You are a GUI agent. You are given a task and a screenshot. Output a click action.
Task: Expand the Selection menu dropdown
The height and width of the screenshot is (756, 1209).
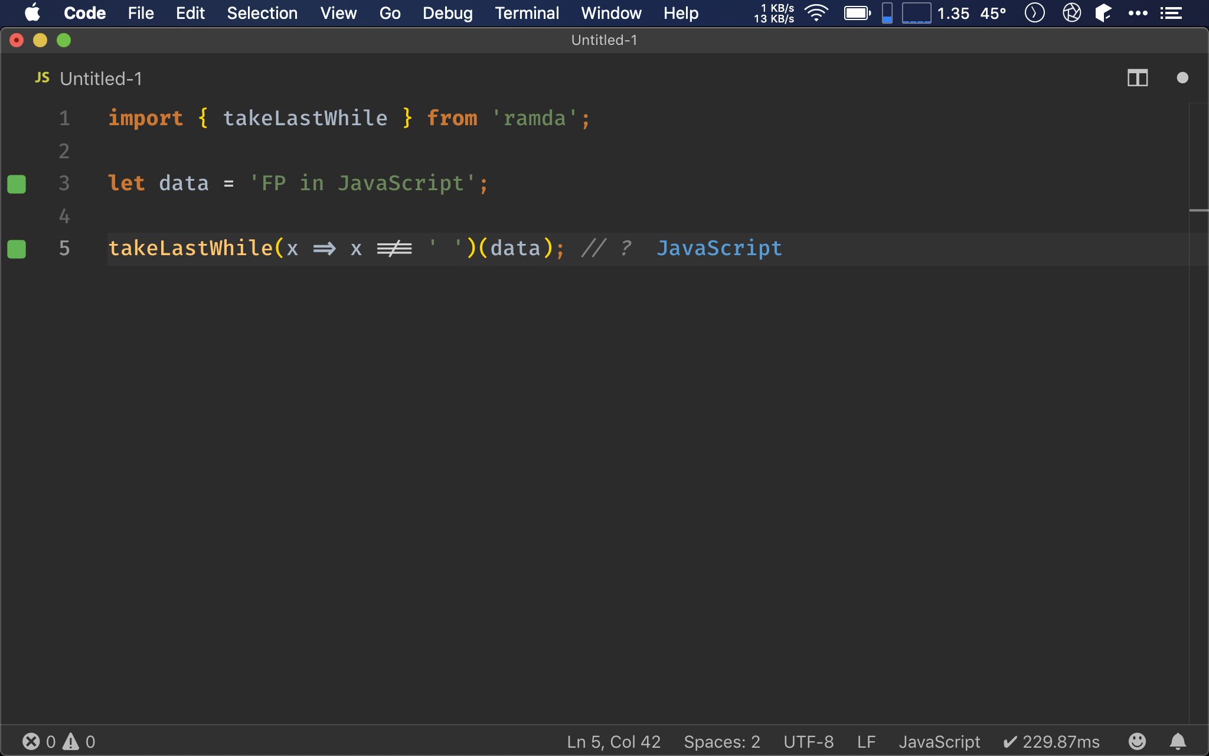tap(262, 11)
